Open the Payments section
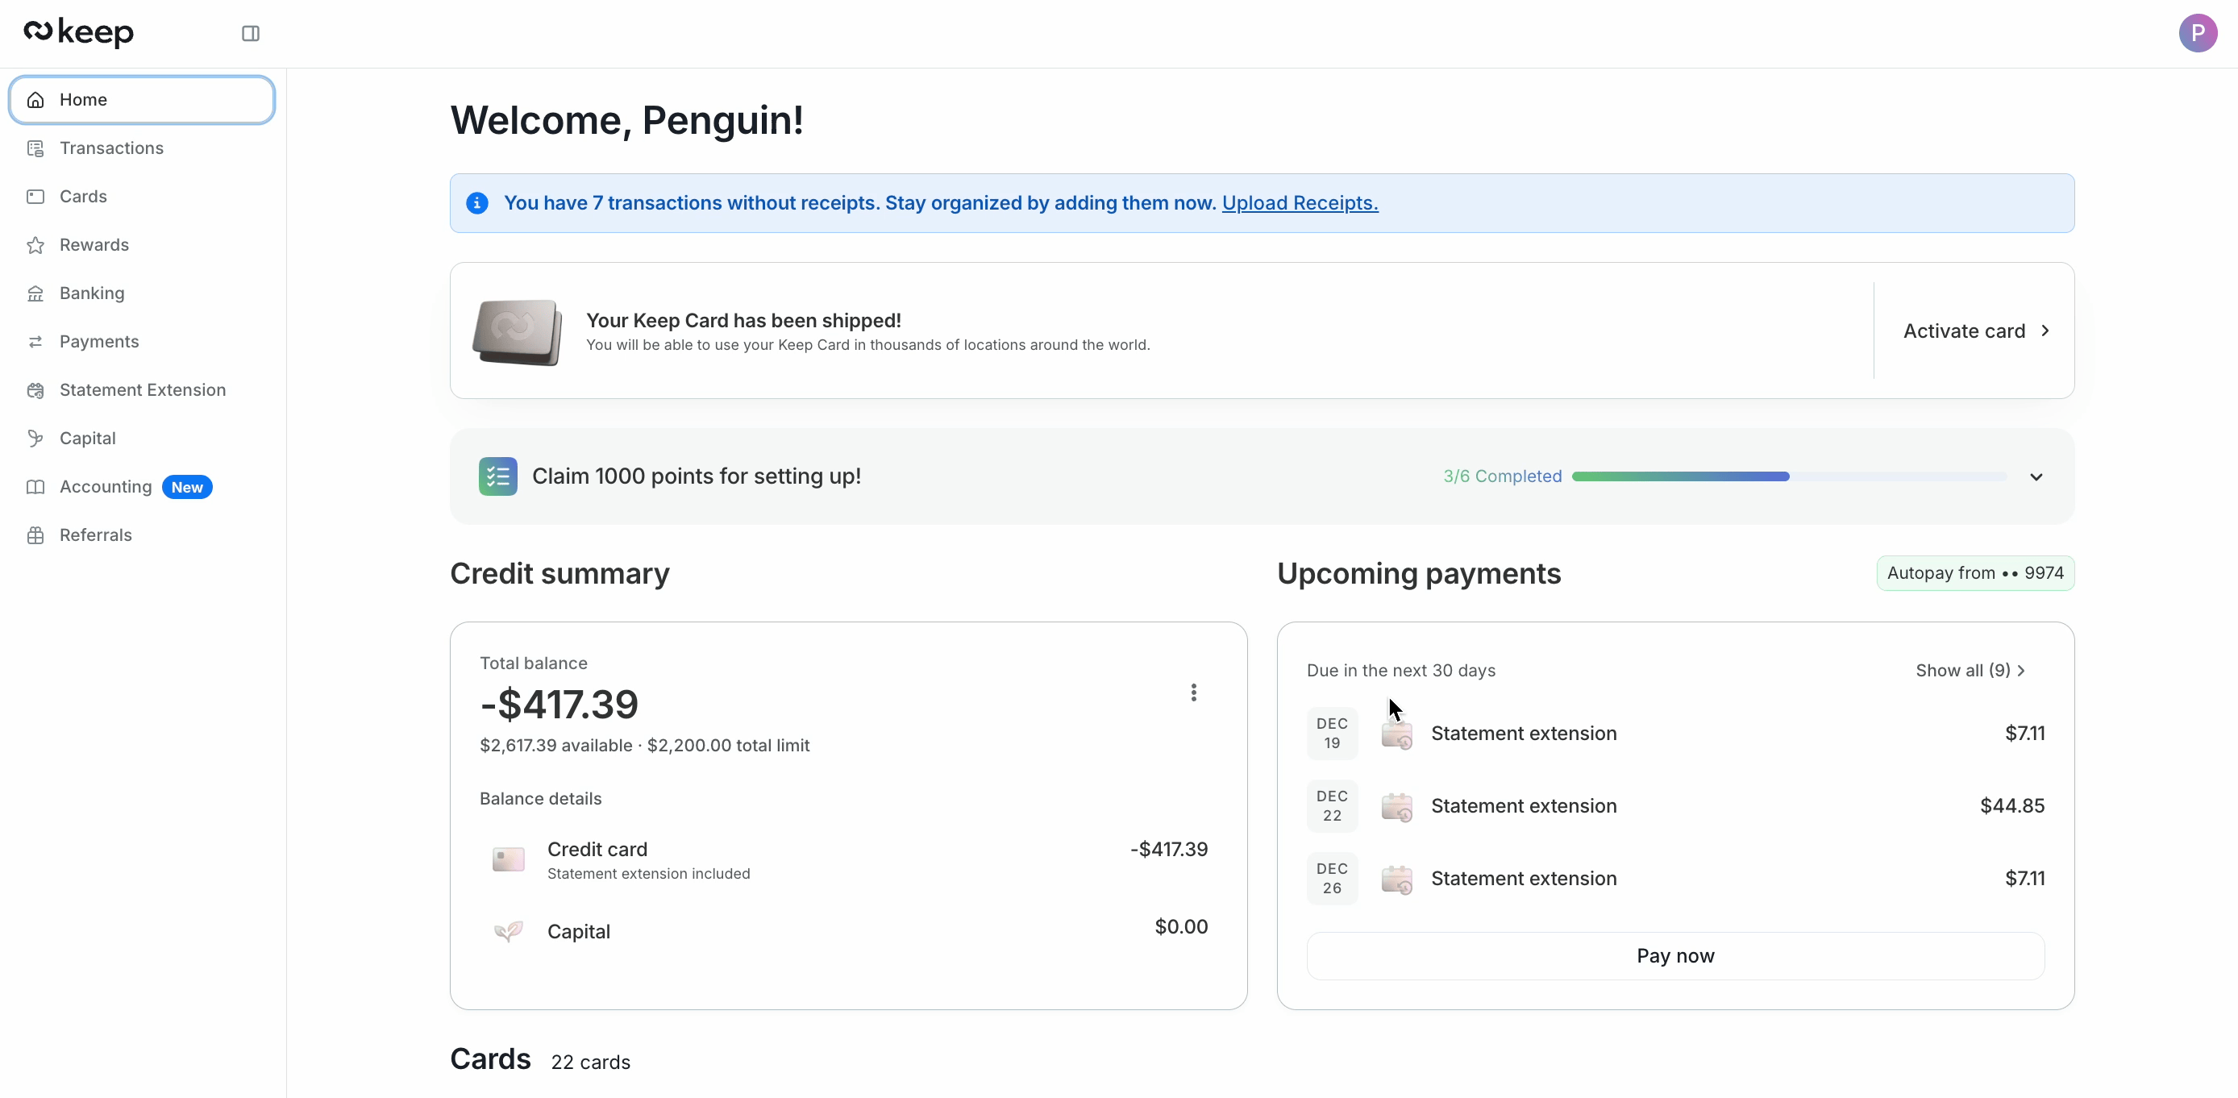 [x=99, y=341]
